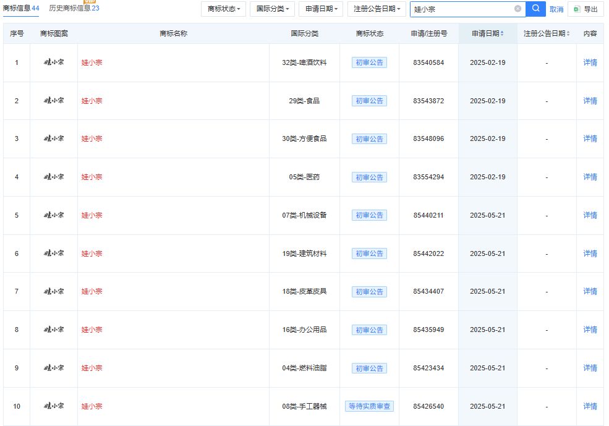This screenshot has width=609, height=426.
Task: Click the 取消 cancel link
Action: [x=556, y=9]
